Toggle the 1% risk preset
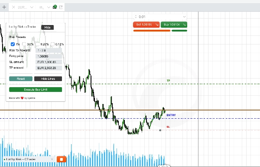Image resolution: width=260 pixels, height=167 pixels. point(13,44)
